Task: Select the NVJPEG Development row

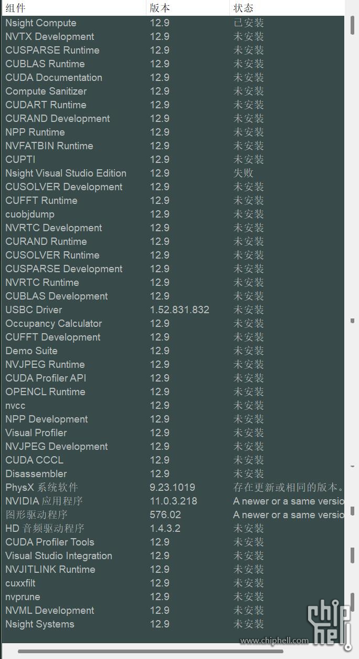Action: coord(173,447)
